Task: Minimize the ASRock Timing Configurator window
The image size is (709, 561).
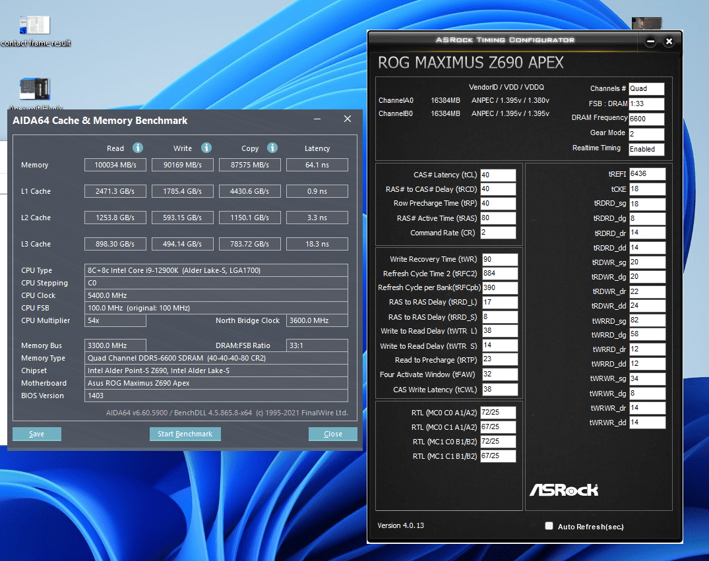Action: point(650,42)
